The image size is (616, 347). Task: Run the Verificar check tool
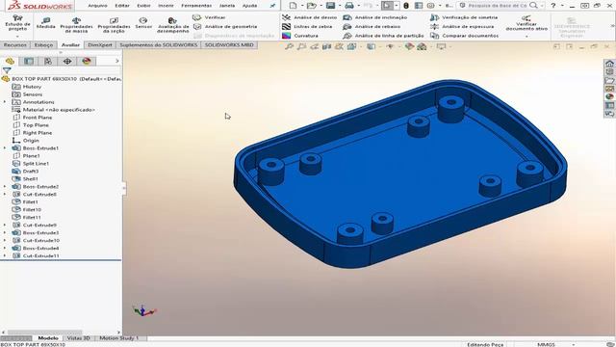(x=210, y=17)
